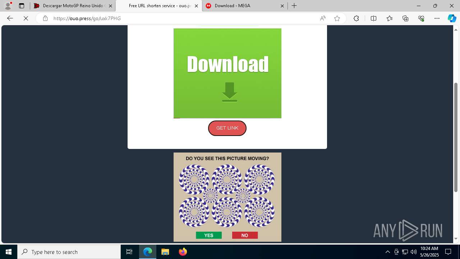Open the clock showing 10:24 AM
Viewport: 460px width, 259px height.
429,252
